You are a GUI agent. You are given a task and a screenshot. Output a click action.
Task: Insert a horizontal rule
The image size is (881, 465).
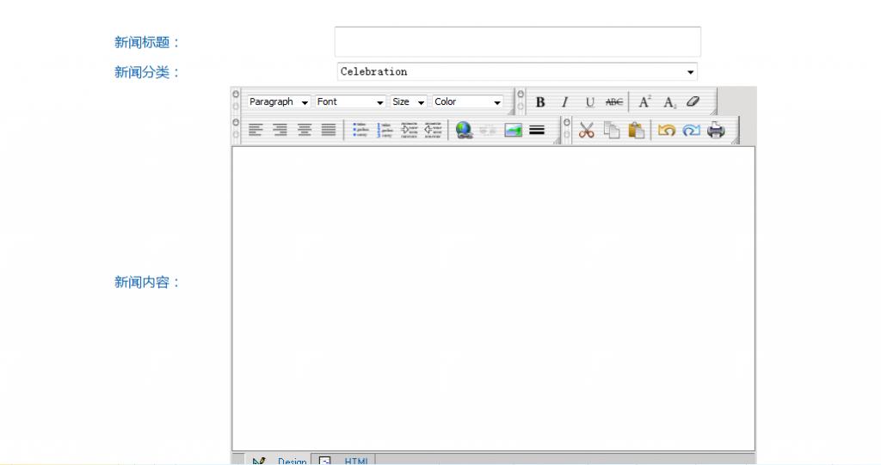point(537,131)
